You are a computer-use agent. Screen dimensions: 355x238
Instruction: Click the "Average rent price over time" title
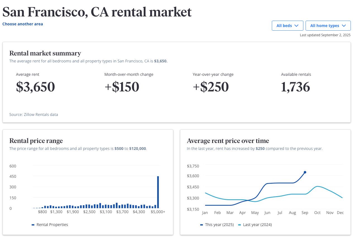228,141
